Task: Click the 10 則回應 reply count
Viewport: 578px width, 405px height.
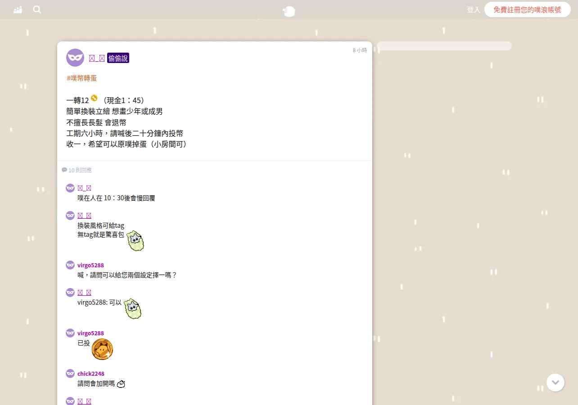Action: pos(77,170)
